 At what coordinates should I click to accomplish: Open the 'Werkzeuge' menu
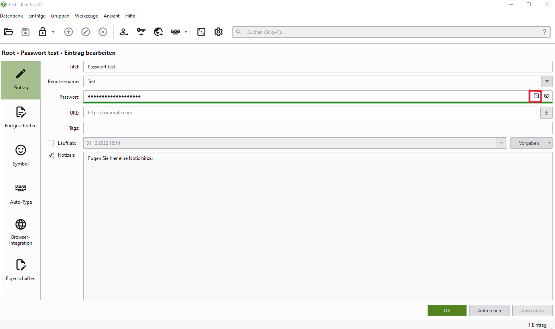click(87, 16)
